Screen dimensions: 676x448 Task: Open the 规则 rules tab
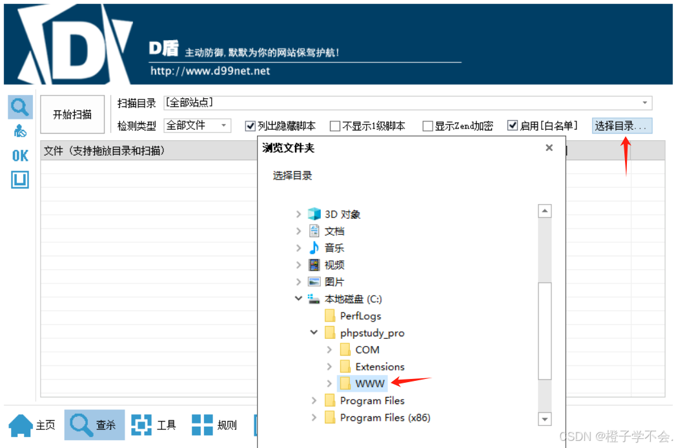click(x=214, y=425)
